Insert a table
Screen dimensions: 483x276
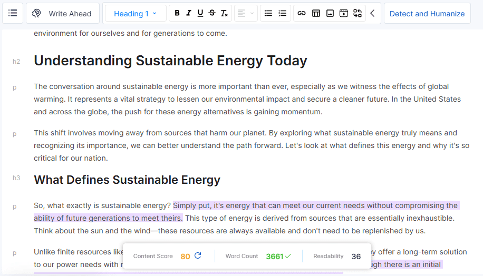point(316,14)
